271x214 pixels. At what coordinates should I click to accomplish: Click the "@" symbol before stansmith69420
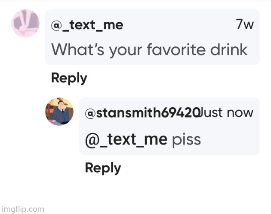pos(90,113)
